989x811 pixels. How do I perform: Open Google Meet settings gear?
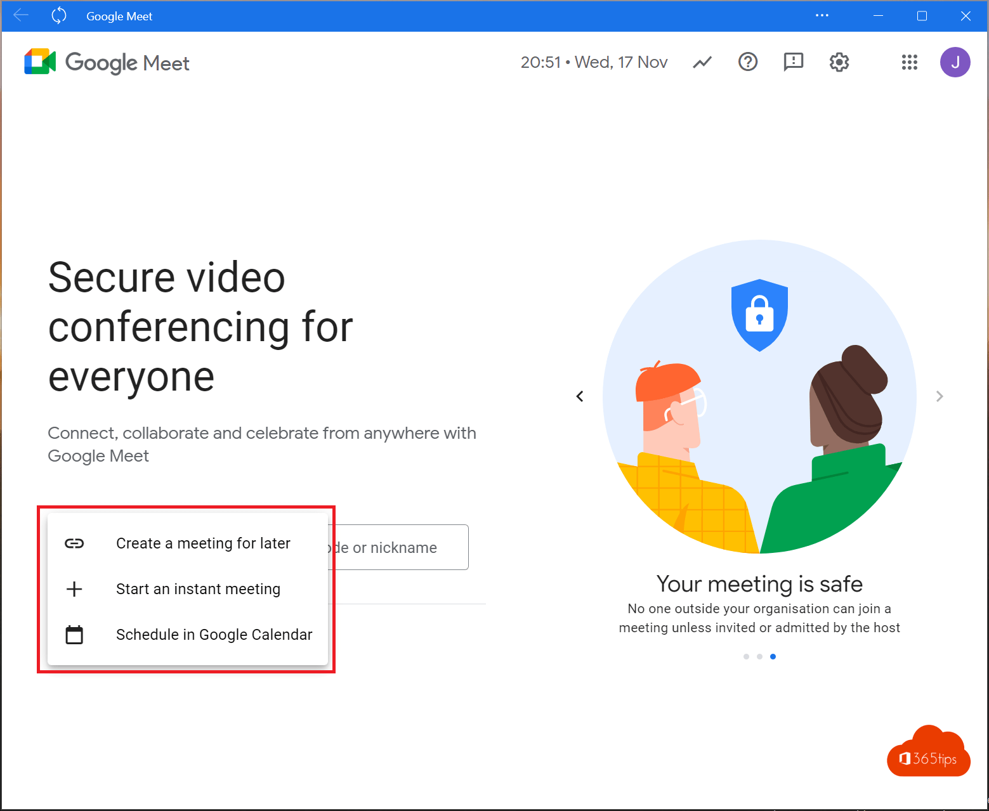coord(839,62)
